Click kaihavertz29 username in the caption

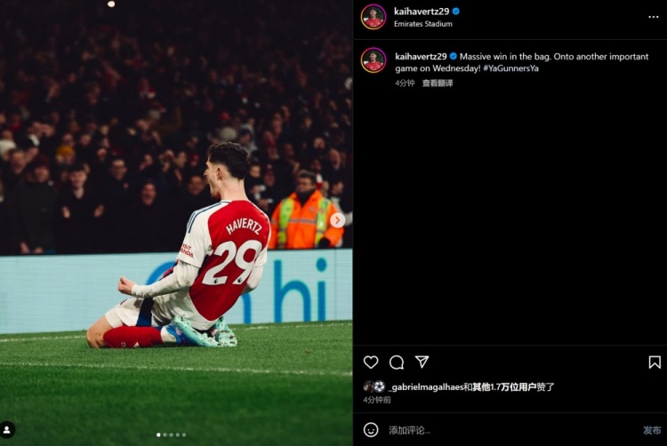421,57
